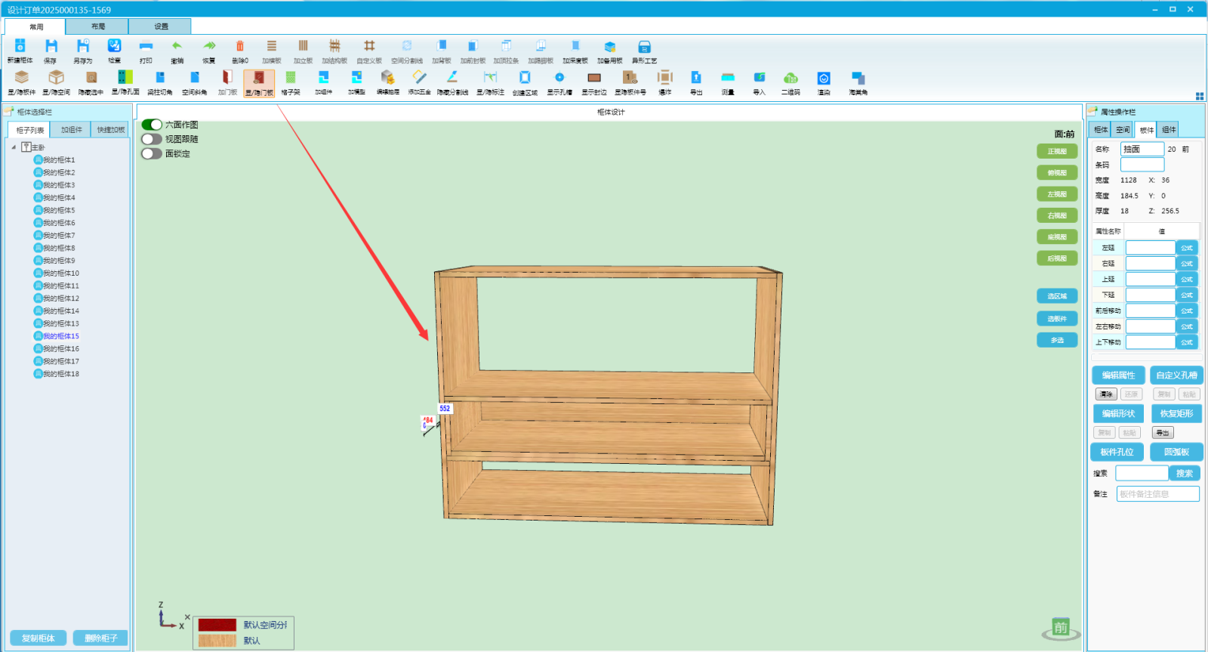Open the 快捷加板 tab
The height and width of the screenshot is (652, 1208).
111,130
